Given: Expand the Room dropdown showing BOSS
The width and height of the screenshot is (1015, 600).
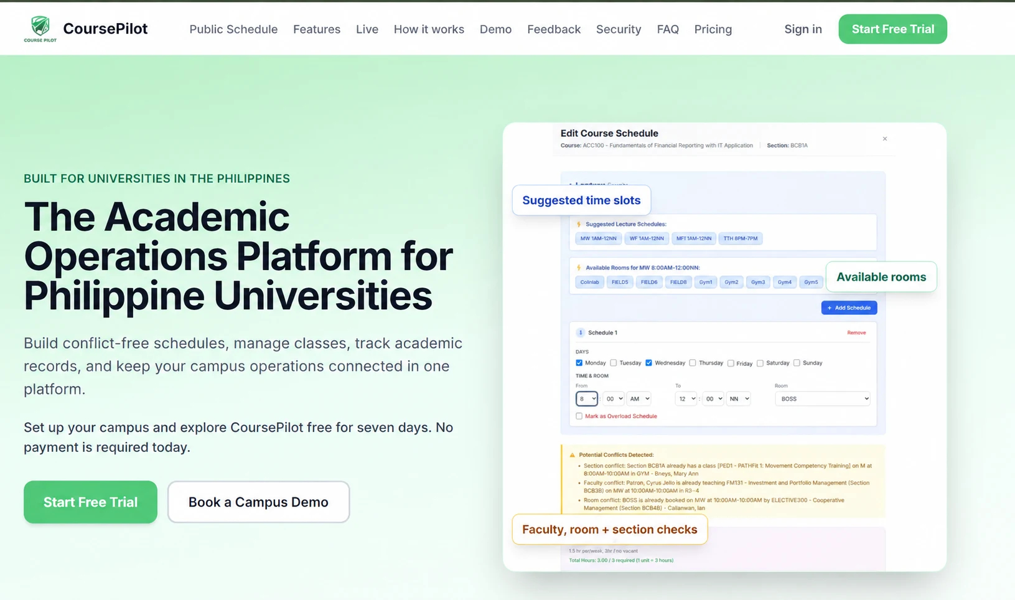Looking at the screenshot, I should (823, 399).
